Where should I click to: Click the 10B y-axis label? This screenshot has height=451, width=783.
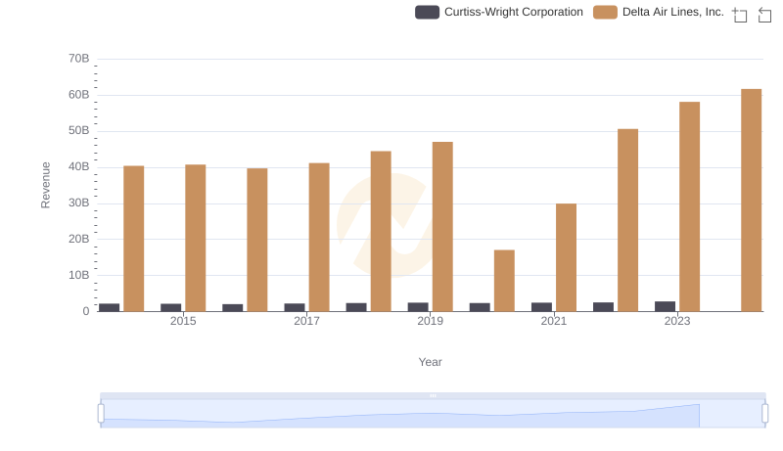(79, 275)
